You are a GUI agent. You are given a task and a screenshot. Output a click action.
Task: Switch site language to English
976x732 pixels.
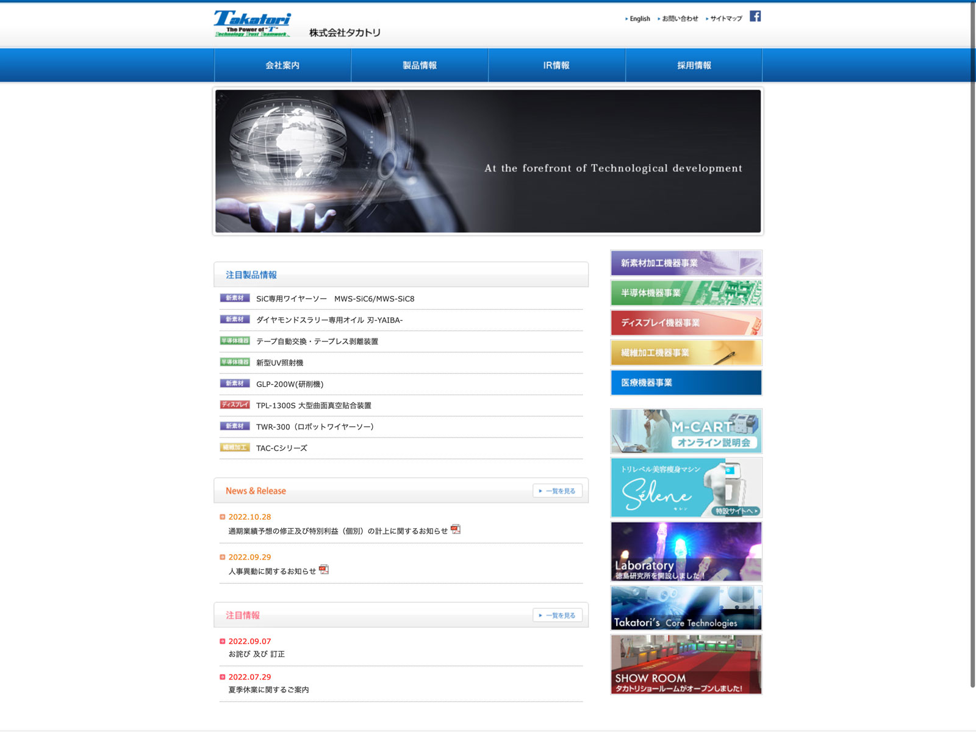pyautogui.click(x=639, y=19)
